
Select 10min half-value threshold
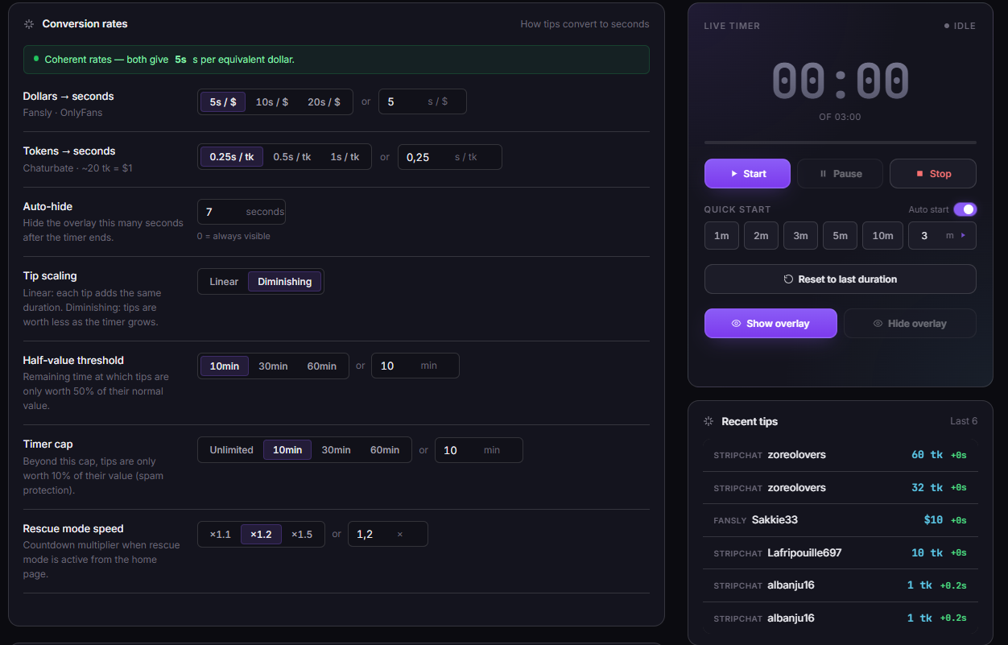[x=225, y=366]
